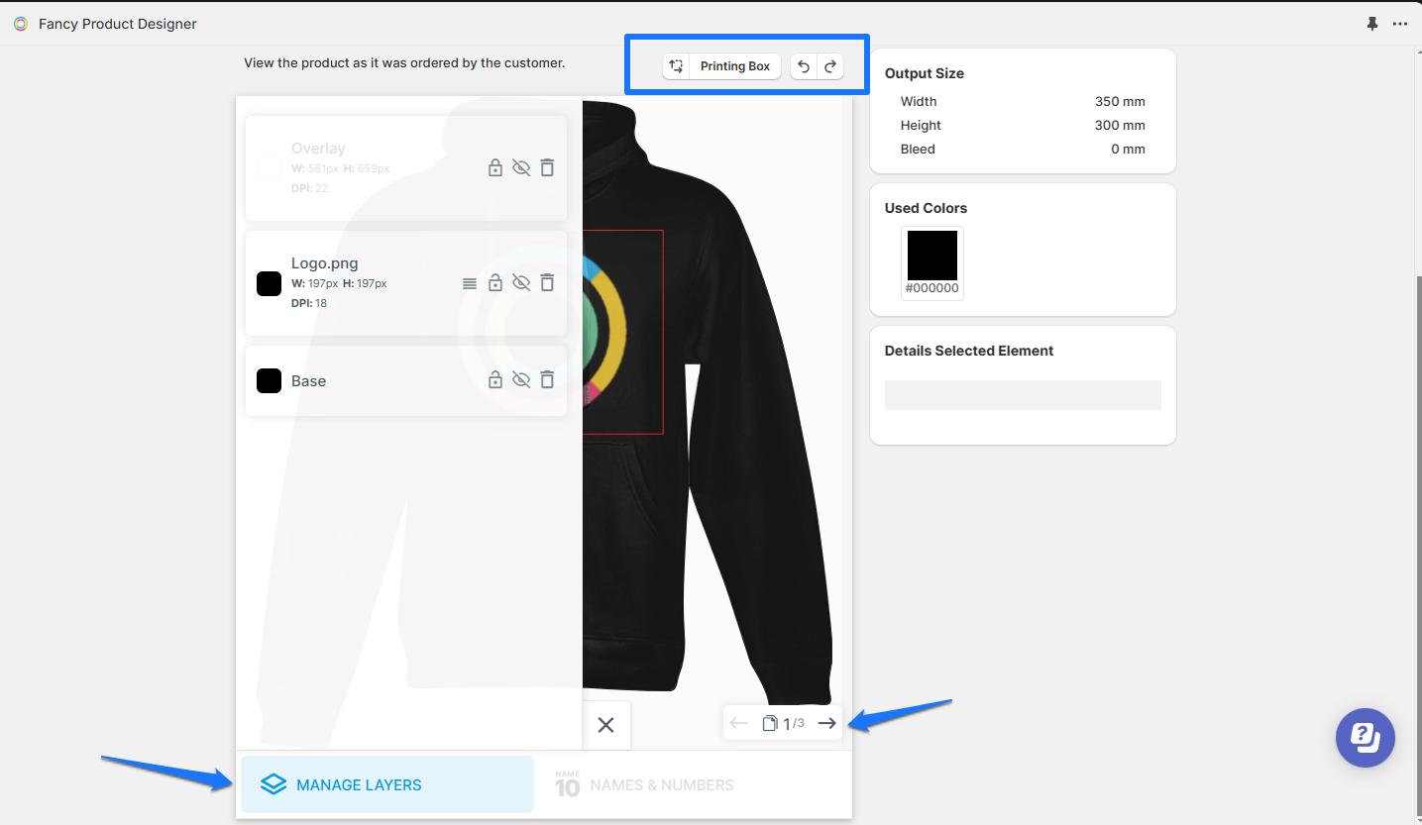Redo the design change
1422x825 pixels.
point(830,66)
